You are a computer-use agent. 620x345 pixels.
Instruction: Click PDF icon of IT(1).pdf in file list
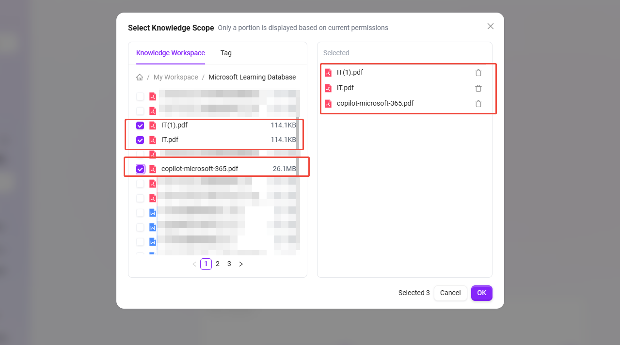click(x=153, y=125)
